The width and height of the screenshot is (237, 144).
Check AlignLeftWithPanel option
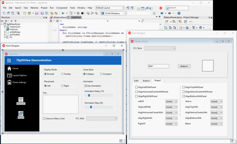[x=137, y=87]
